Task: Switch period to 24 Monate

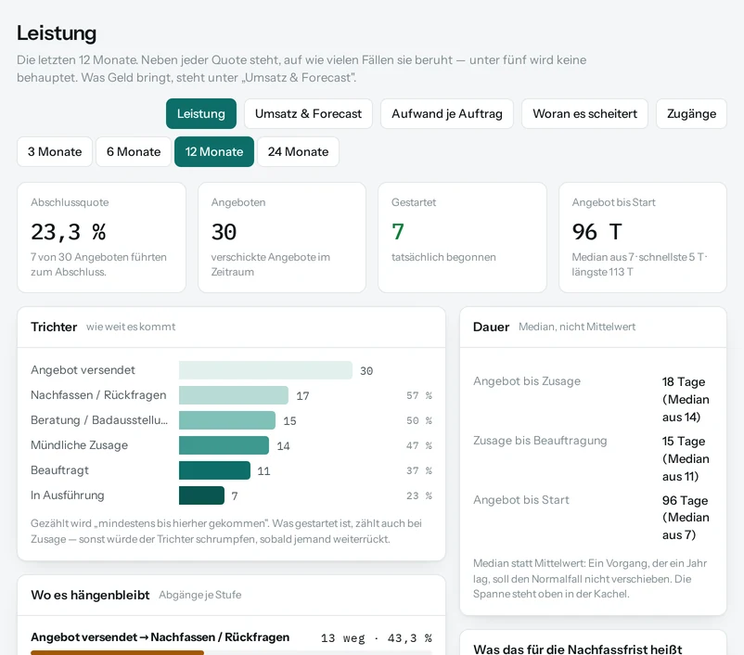Action: (x=298, y=152)
